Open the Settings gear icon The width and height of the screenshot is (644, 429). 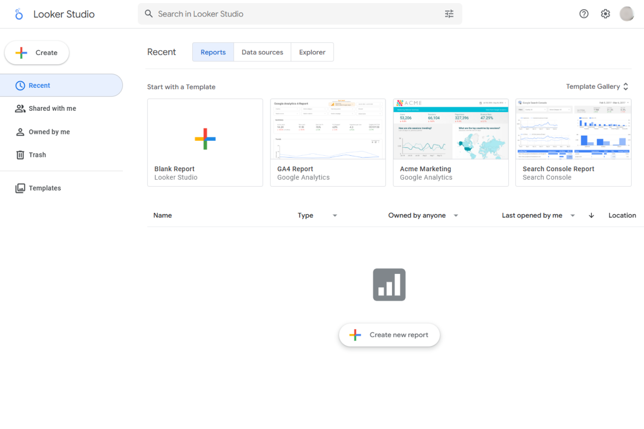[605, 13]
